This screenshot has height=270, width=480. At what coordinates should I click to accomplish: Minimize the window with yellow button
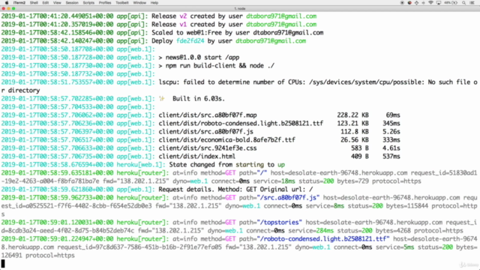pyautogui.click(x=8, y=8)
